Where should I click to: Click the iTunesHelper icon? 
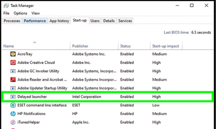pyautogui.click(x=13, y=122)
